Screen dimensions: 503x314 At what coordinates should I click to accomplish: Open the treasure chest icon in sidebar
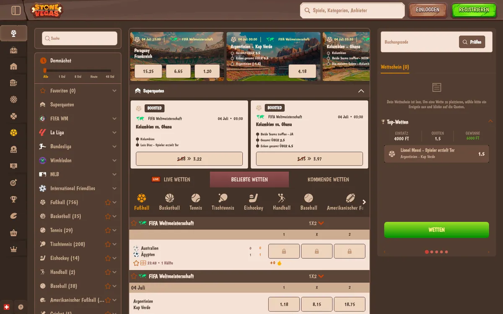(x=14, y=50)
